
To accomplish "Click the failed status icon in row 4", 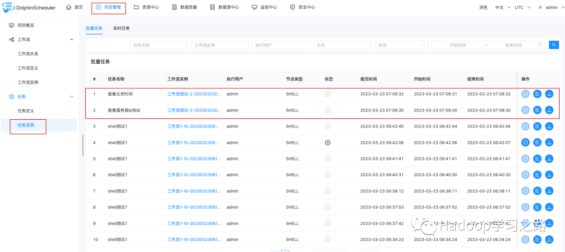I will tap(327, 143).
